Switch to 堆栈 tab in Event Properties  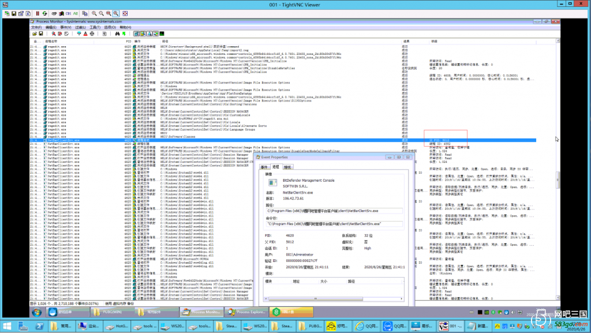287,167
